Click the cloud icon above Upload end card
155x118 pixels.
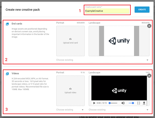click(70, 39)
